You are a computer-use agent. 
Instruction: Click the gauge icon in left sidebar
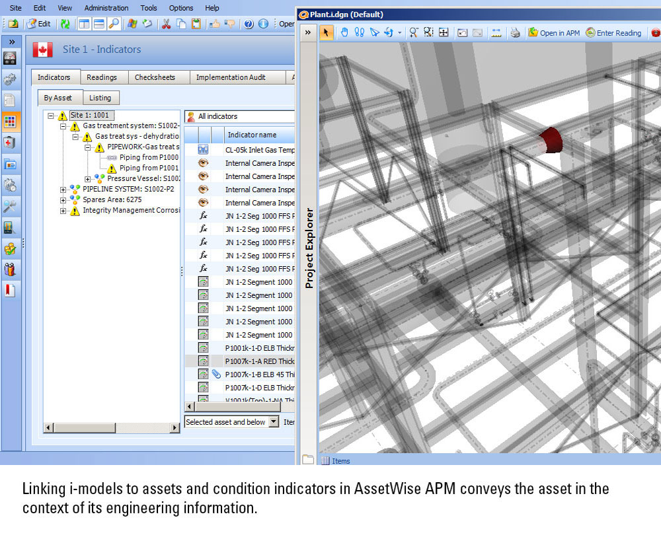pyautogui.click(x=10, y=58)
